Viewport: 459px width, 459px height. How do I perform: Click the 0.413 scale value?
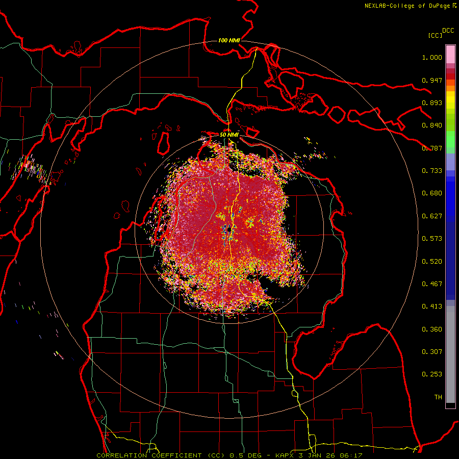click(x=432, y=307)
